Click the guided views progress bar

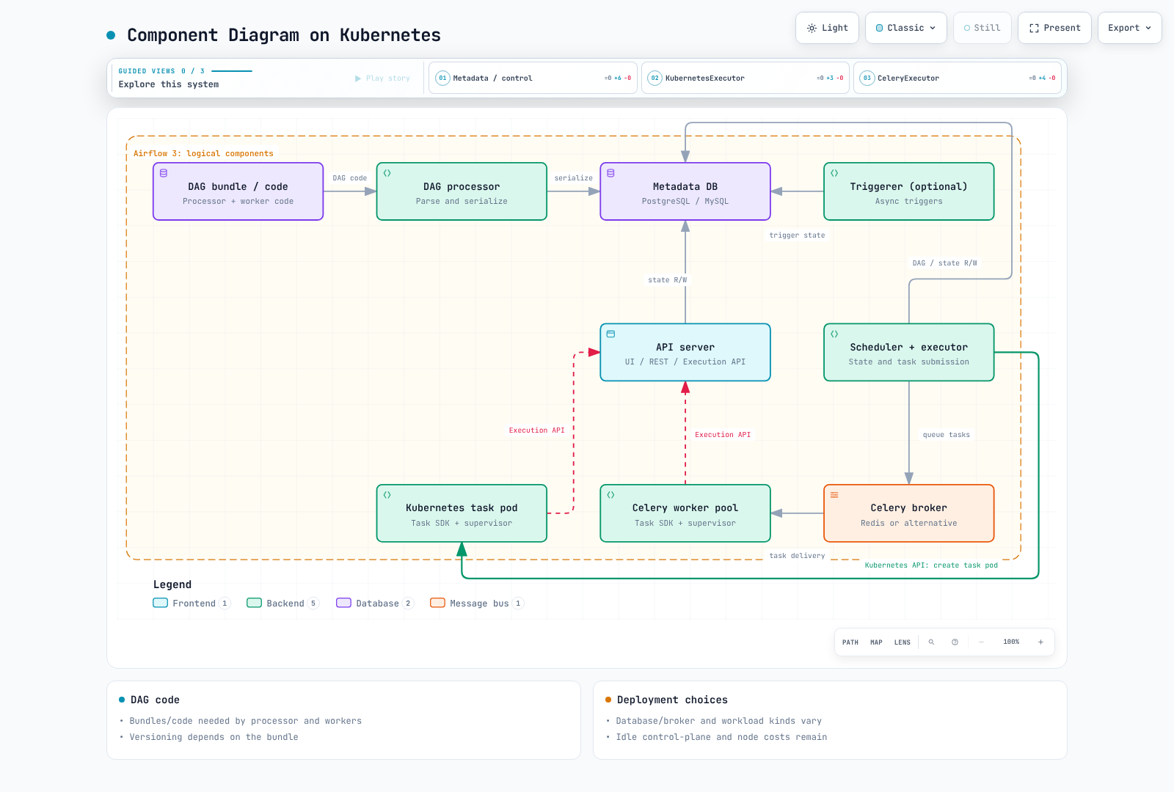pos(232,71)
